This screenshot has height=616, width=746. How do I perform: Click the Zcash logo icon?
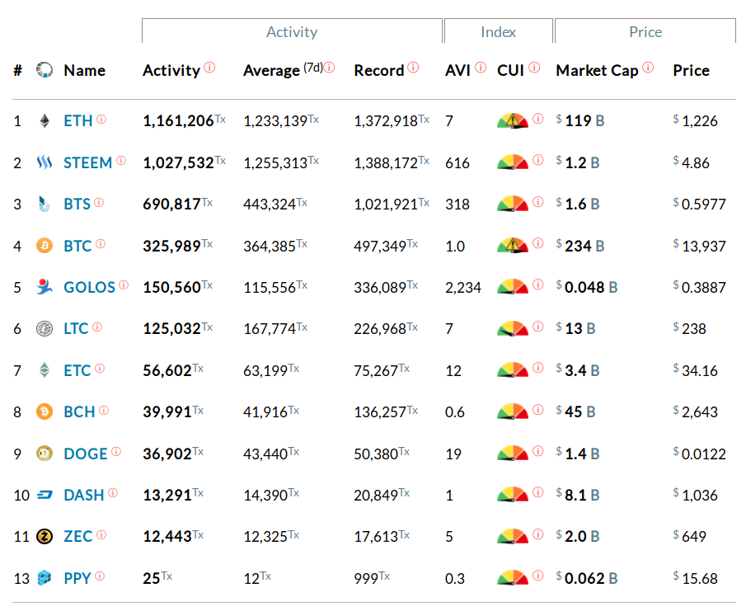pos(45,537)
